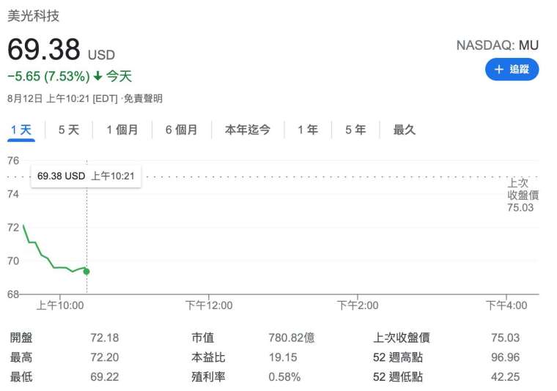Screen dimensions: 557x391
Task: Select the 1 天 tab
Action: 21,130
